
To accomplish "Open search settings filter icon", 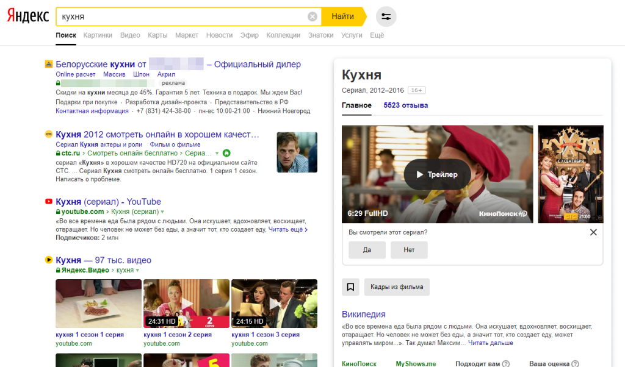I will pos(386,16).
